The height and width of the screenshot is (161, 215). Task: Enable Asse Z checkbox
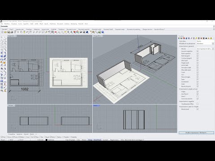198,96
